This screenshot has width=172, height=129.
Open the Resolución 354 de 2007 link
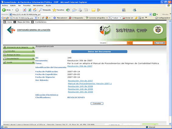click(80, 81)
